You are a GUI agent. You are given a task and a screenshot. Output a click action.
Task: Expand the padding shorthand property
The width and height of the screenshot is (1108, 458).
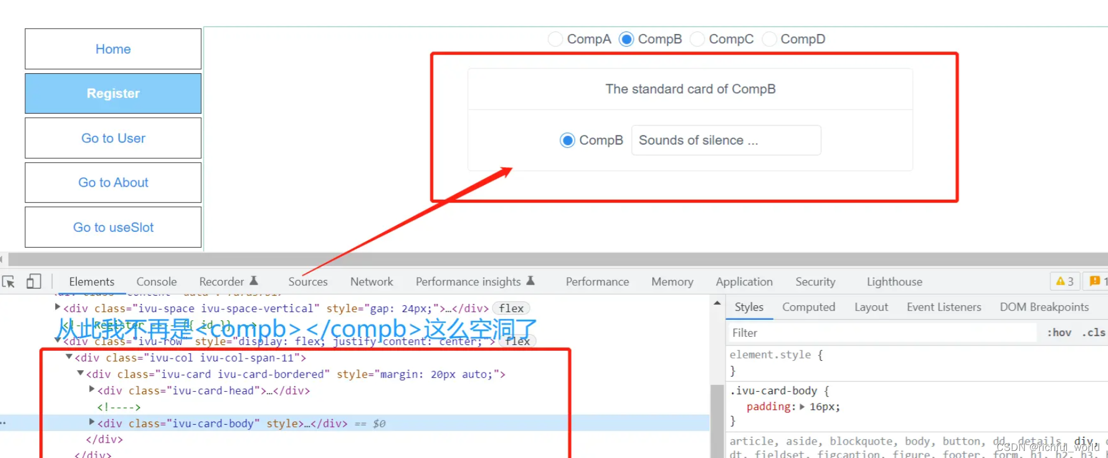(x=802, y=407)
